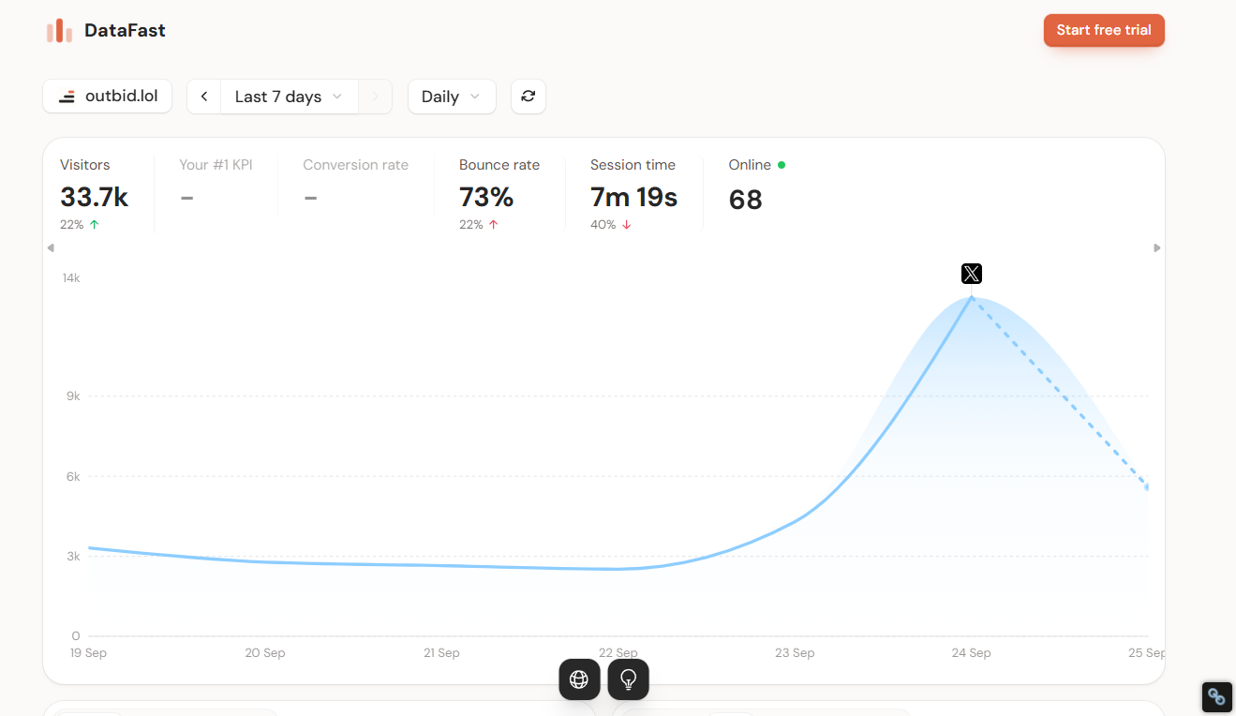1236x716 pixels.
Task: Click the 40% session time change indicator
Action: [x=610, y=225]
